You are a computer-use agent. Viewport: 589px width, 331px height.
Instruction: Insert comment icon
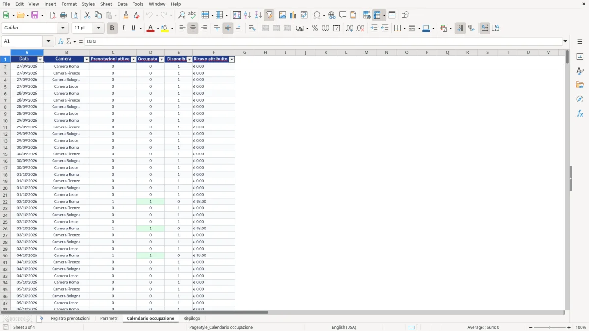(x=343, y=15)
